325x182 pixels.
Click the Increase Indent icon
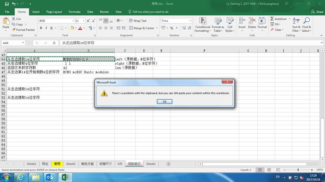coord(124,28)
